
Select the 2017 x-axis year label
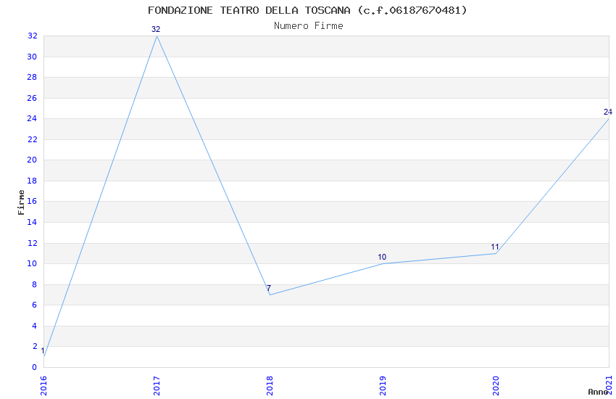point(157,386)
